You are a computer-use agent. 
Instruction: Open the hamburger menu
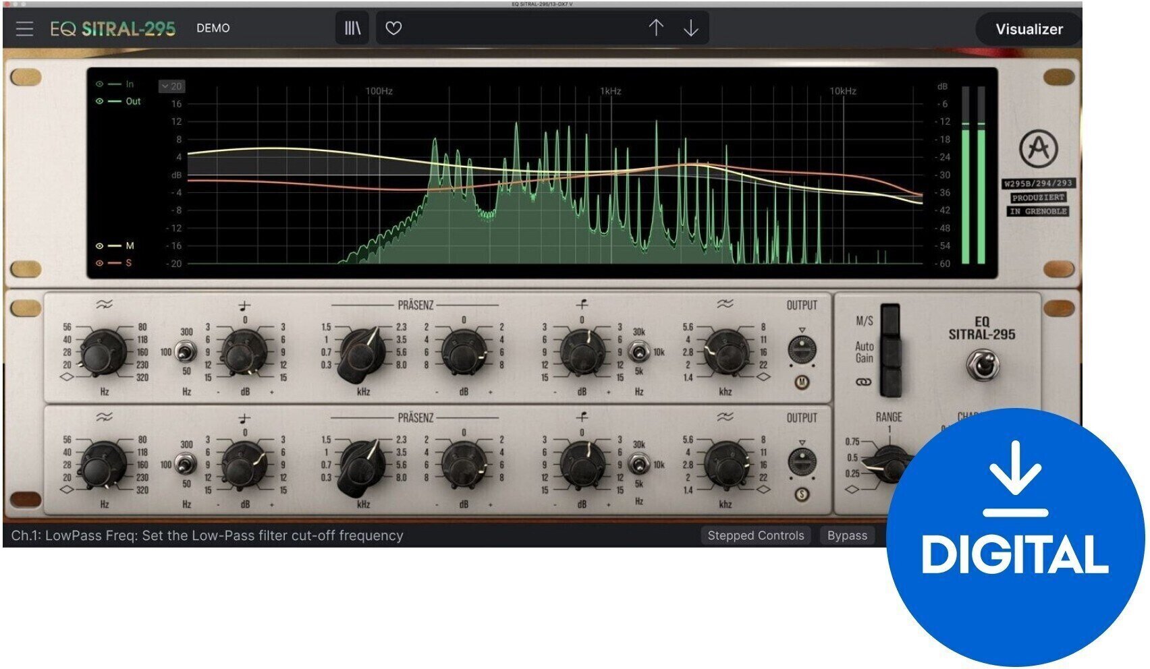coord(24,28)
